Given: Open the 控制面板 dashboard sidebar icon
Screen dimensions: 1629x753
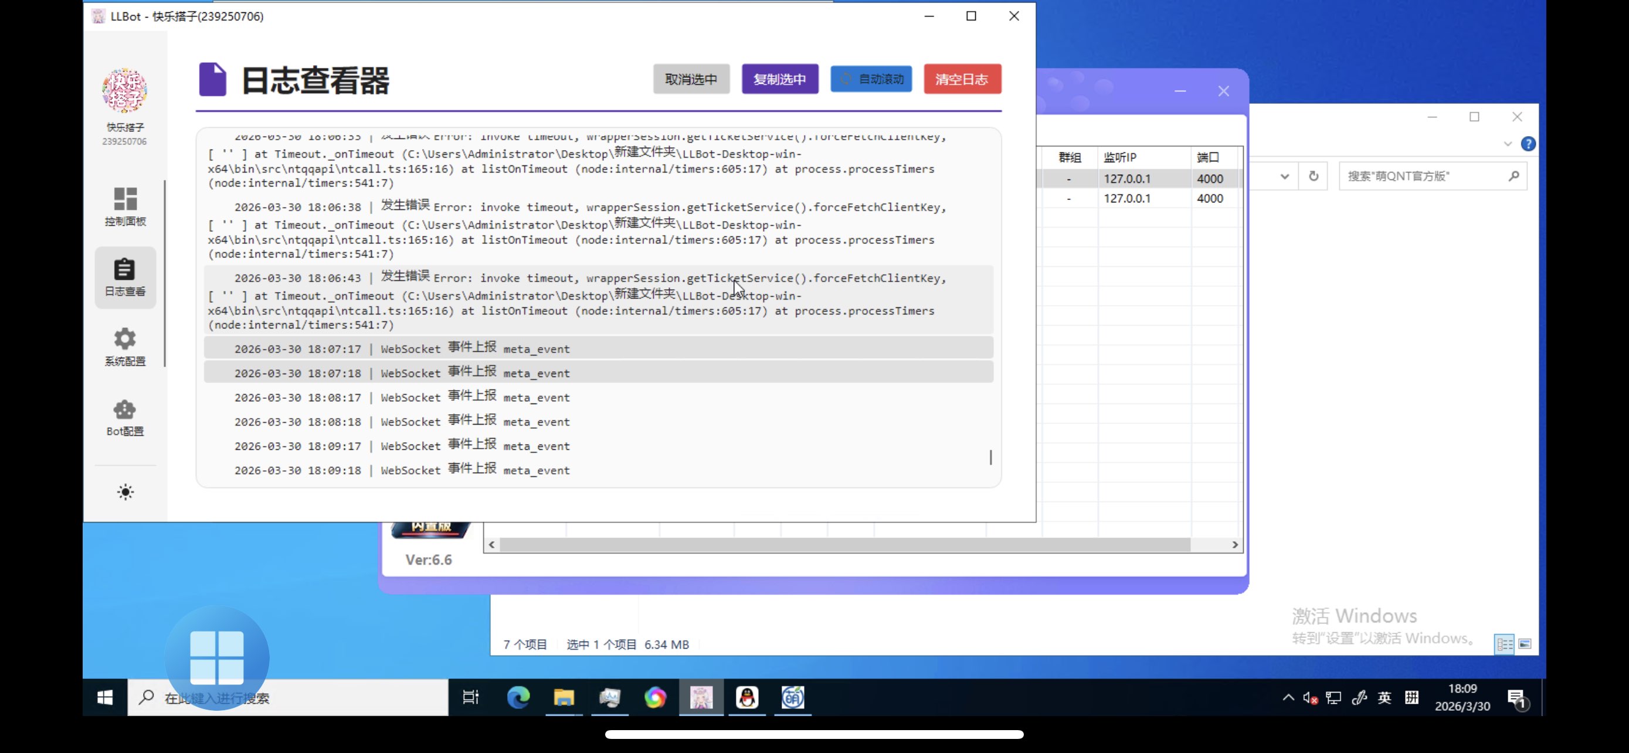Looking at the screenshot, I should click(124, 206).
